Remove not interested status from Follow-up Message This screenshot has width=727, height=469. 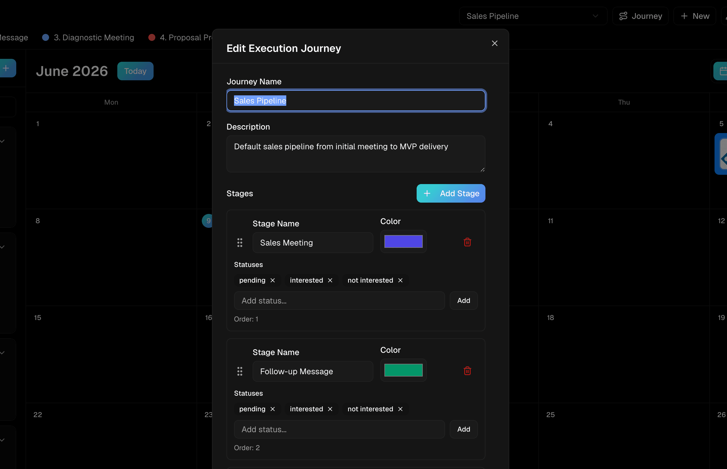pyautogui.click(x=400, y=409)
